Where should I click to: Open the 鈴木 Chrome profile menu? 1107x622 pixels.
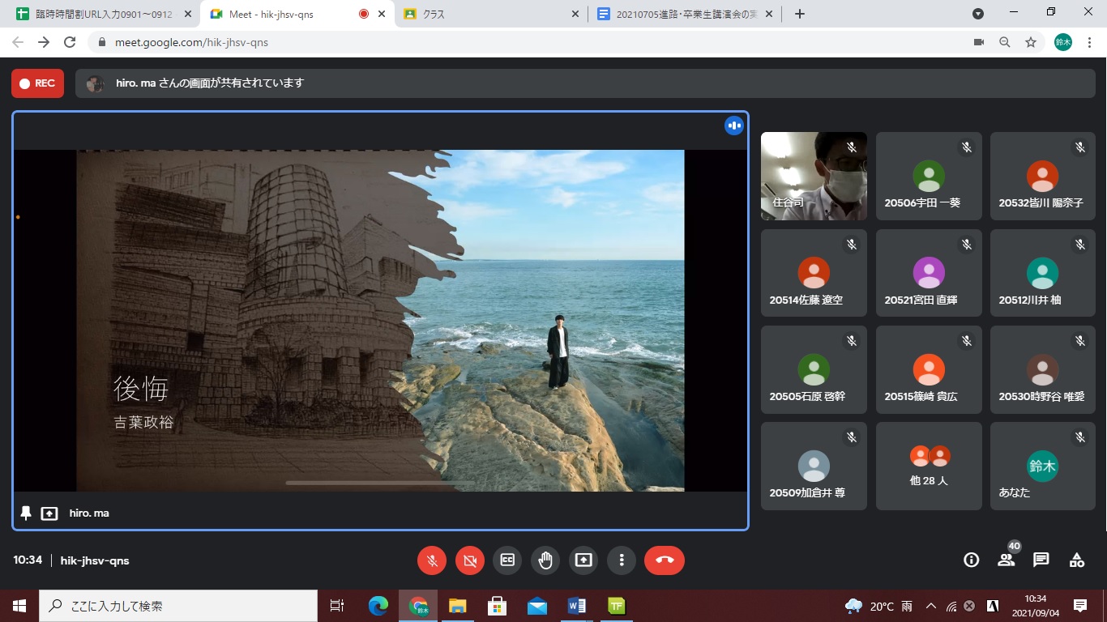1062,42
